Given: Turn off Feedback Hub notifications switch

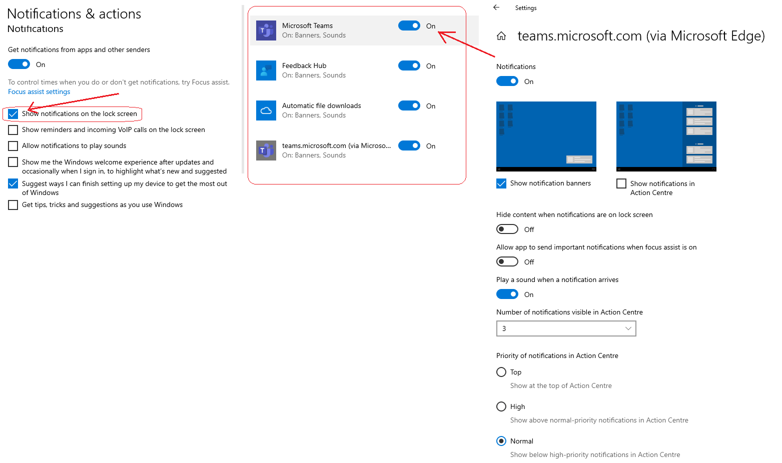Looking at the screenshot, I should (409, 65).
